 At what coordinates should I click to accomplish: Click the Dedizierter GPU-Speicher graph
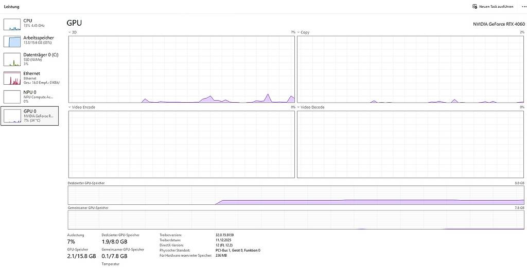click(x=296, y=195)
